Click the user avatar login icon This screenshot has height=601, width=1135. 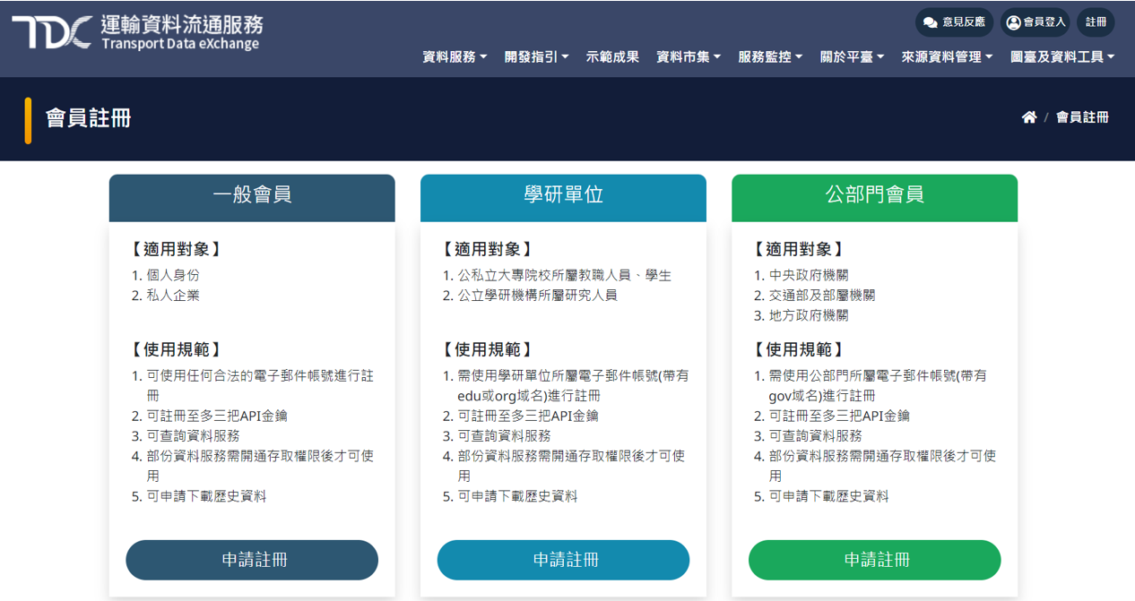tap(1014, 22)
